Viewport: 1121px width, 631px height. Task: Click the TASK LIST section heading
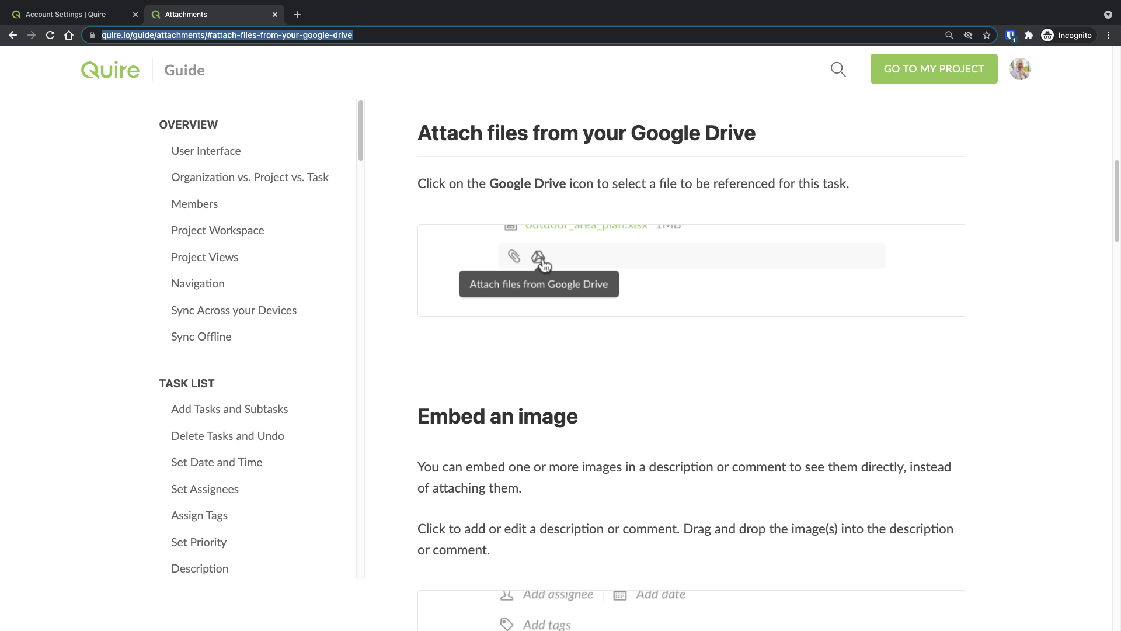187,383
